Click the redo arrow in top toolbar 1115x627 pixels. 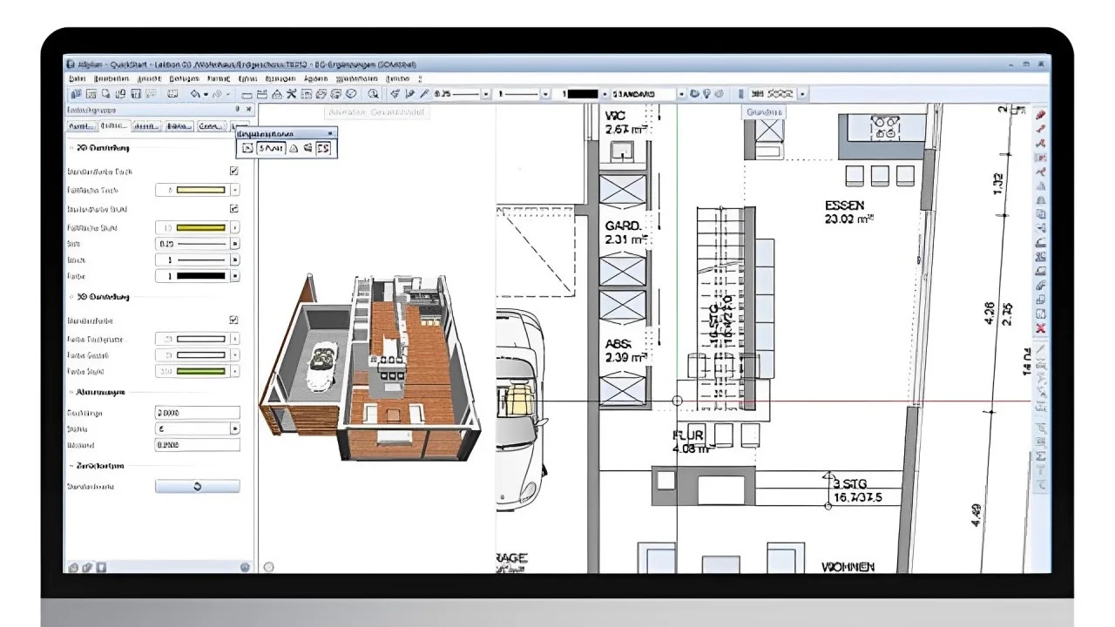218,93
